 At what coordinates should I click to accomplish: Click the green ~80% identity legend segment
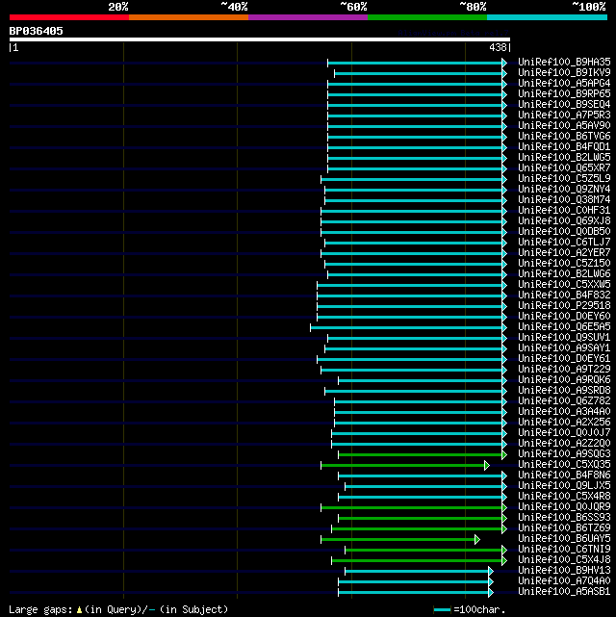tap(427, 17)
